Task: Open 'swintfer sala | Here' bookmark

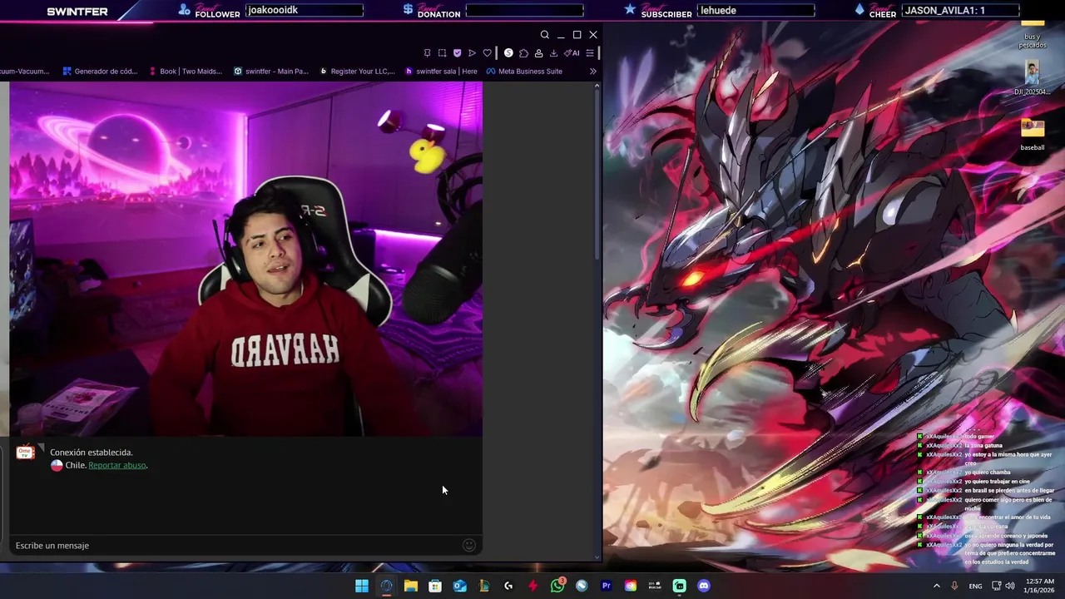Action: [441, 72]
